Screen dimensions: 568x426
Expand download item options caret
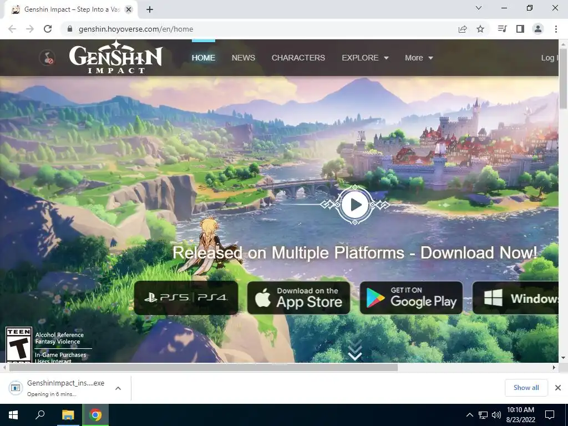pyautogui.click(x=118, y=388)
